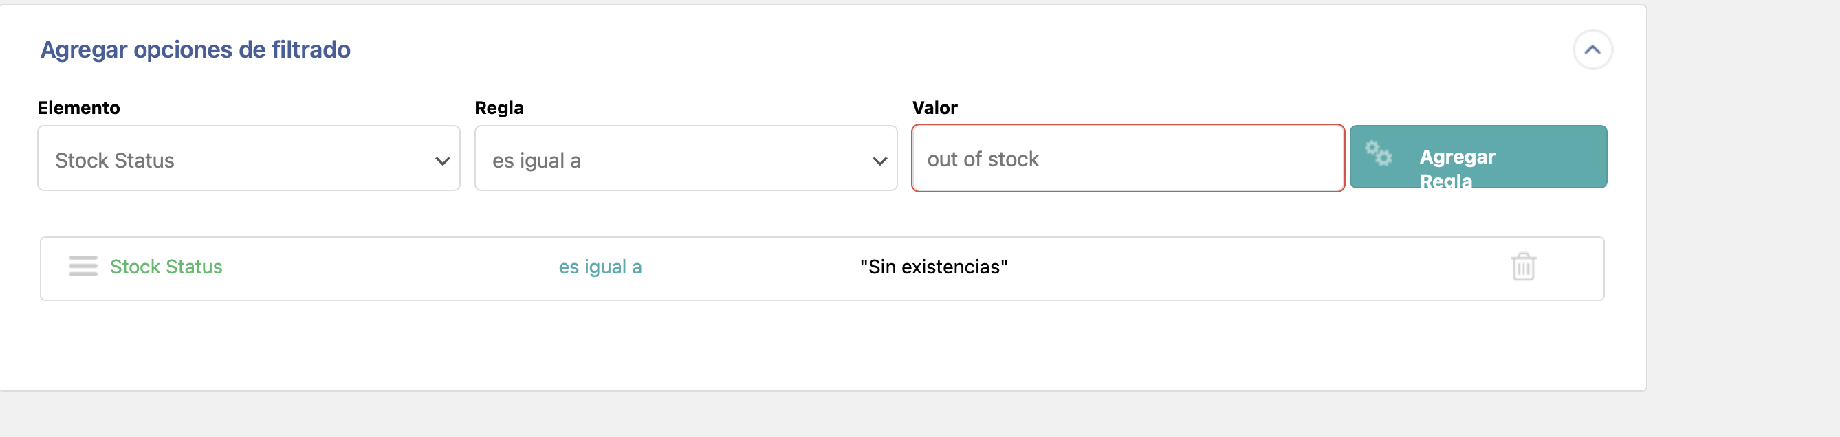Select green Stock Status text in rule row

coord(166,267)
